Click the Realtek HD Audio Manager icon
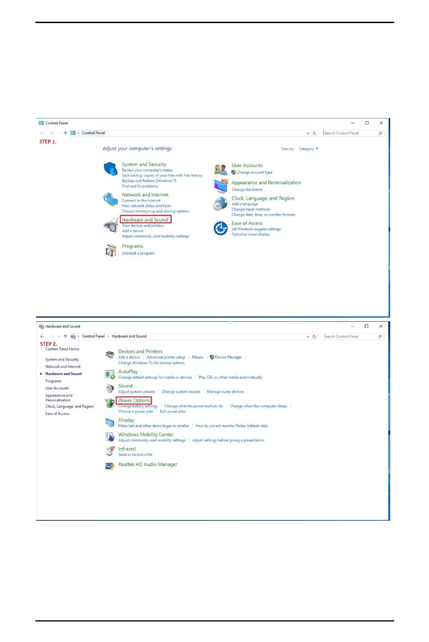The height and width of the screenshot is (642, 429). coord(110,466)
